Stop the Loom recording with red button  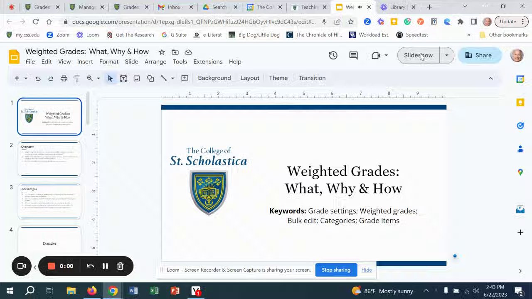[x=52, y=266]
